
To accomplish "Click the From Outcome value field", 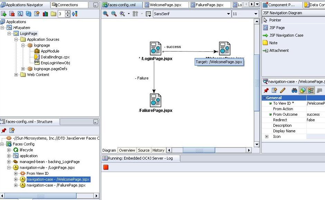I will pos(315,114).
